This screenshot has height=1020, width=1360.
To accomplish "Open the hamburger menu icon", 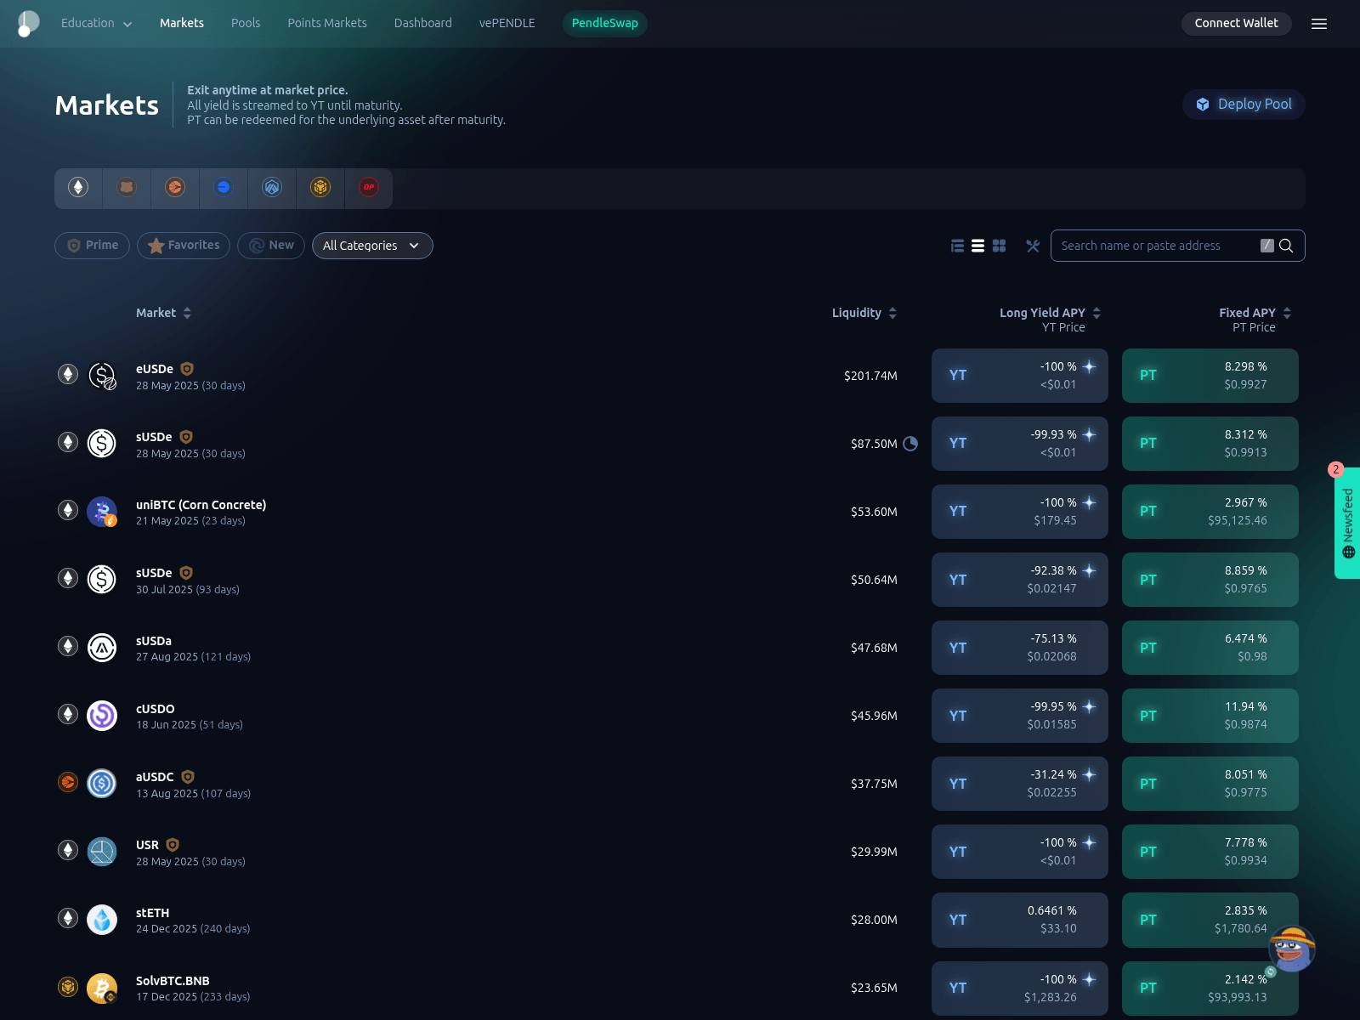I will click(1319, 24).
